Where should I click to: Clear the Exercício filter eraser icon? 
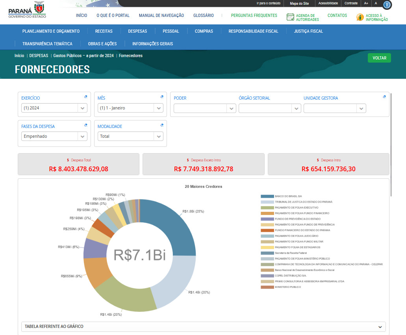tap(86, 97)
